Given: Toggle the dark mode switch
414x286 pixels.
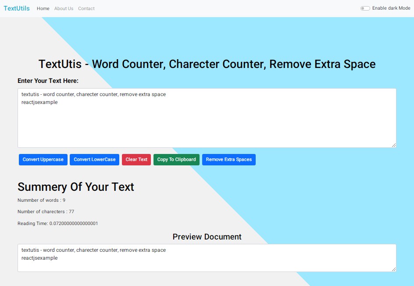Looking at the screenshot, I should tap(365, 8).
